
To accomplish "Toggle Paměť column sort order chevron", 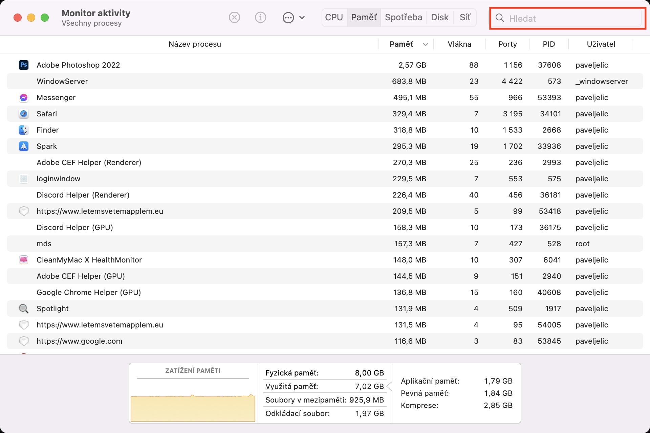I will click(426, 44).
